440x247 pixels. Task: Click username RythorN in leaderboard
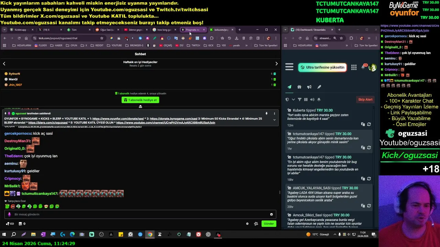tap(14, 74)
